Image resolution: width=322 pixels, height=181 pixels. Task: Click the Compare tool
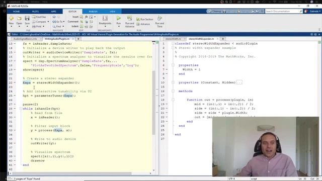coord(39,22)
